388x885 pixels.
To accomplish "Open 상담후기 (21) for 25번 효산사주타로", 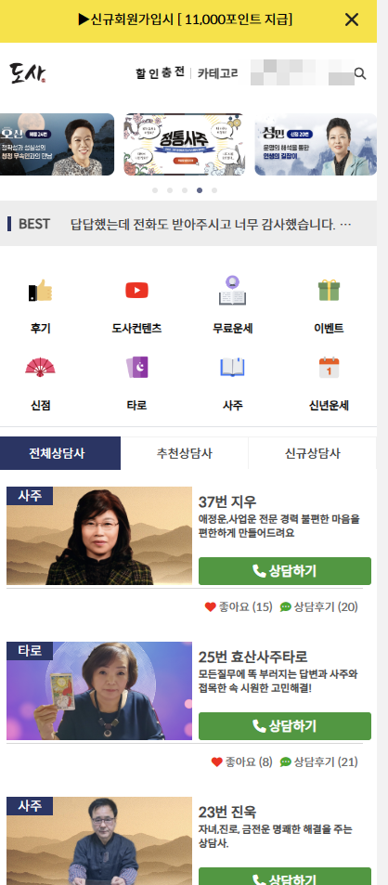I will click(x=318, y=762).
